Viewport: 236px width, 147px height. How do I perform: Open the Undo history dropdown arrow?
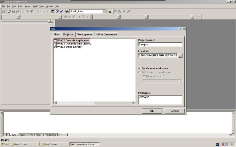click(x=41, y=11)
